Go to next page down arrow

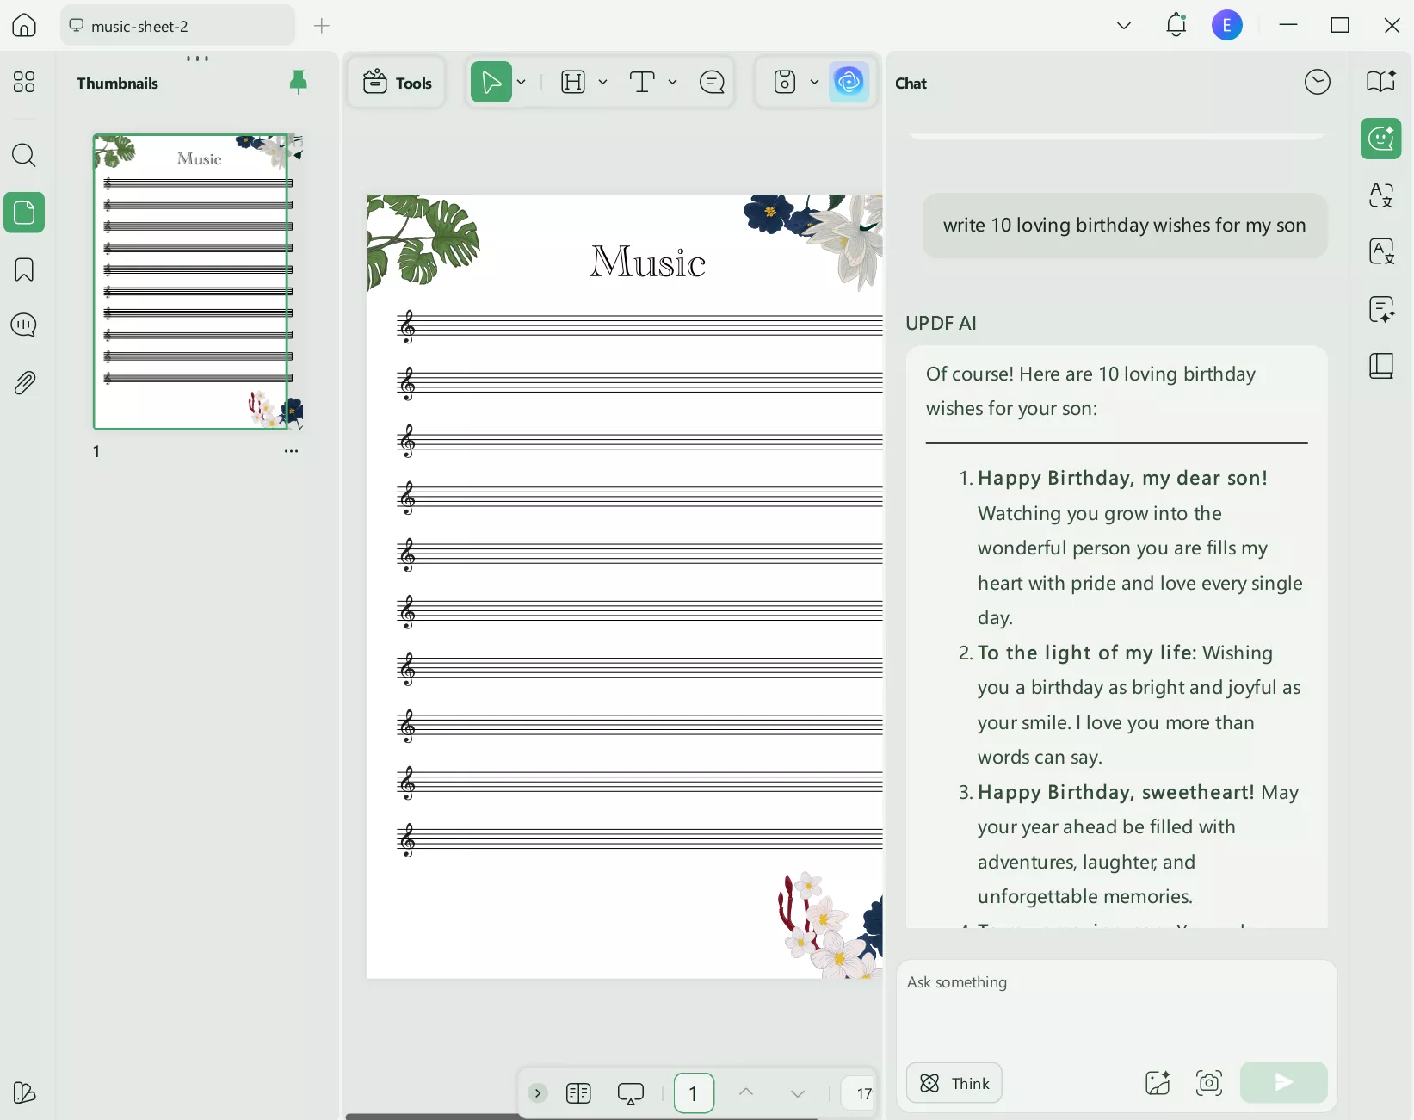click(798, 1094)
